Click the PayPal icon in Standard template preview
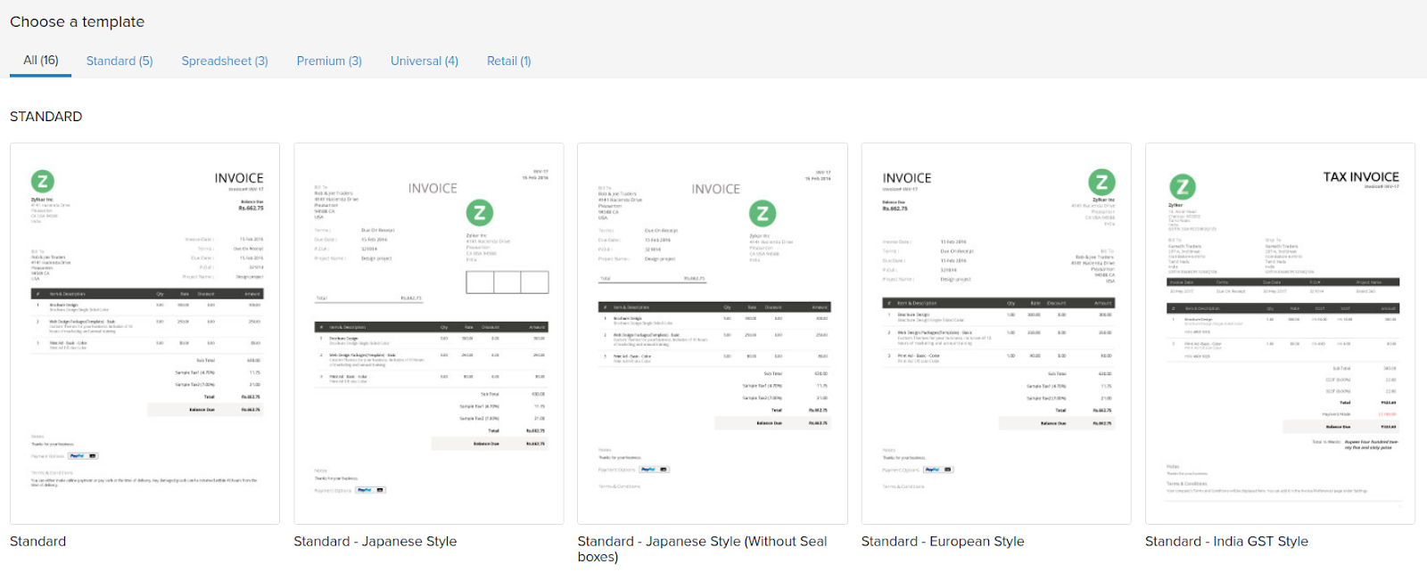The image size is (1427, 572). coord(78,455)
